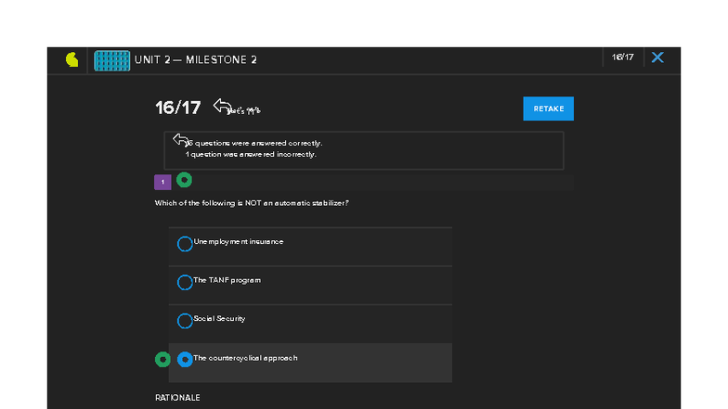Select The TANF program radio option
728x409 pixels.
(x=185, y=282)
